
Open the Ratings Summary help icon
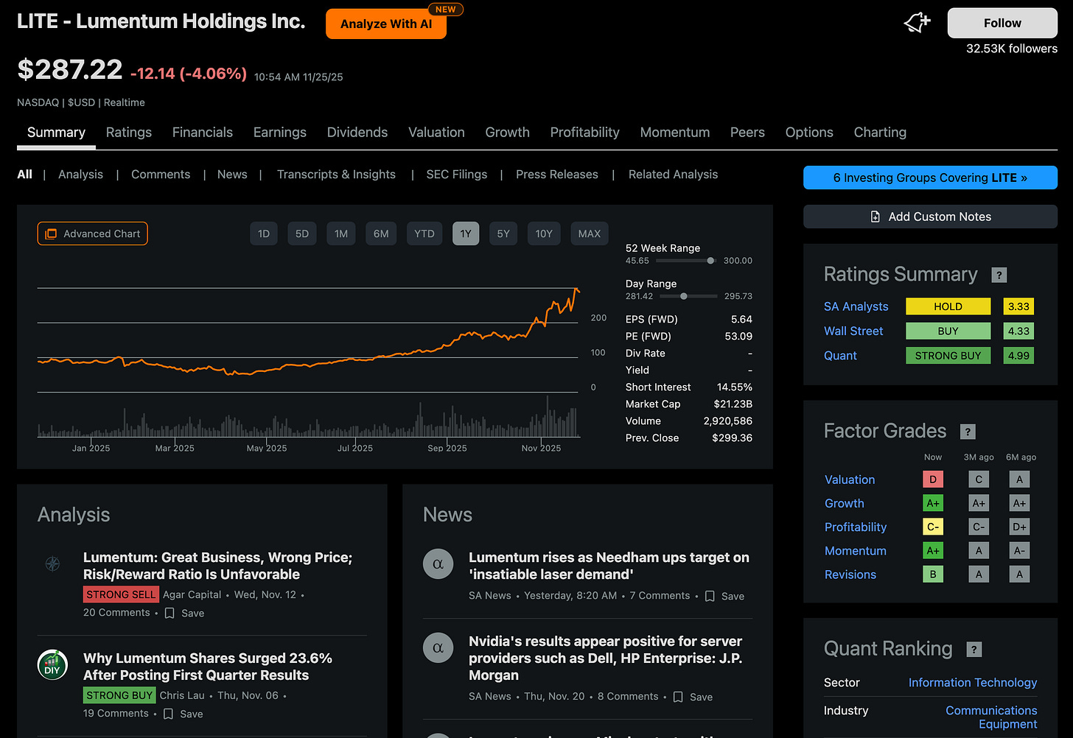point(999,275)
